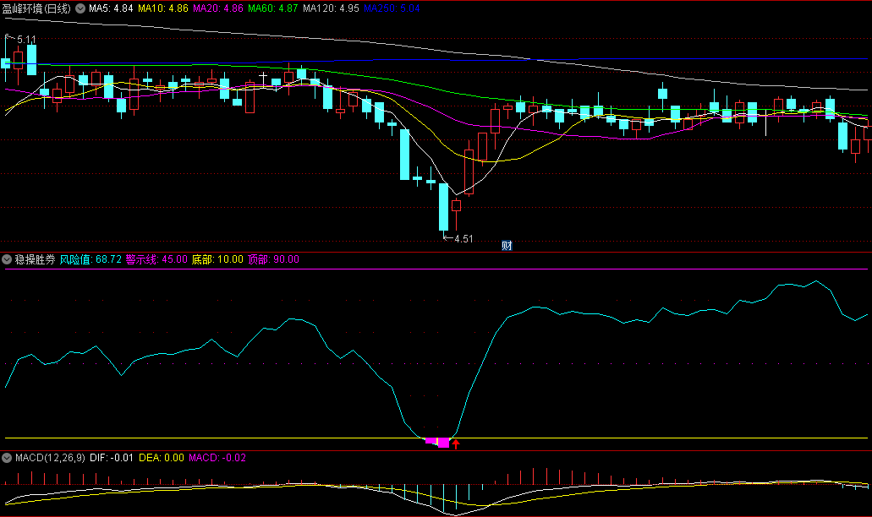Click the 稳操胜券 indicator name
The width and height of the screenshot is (872, 517).
click(35, 259)
